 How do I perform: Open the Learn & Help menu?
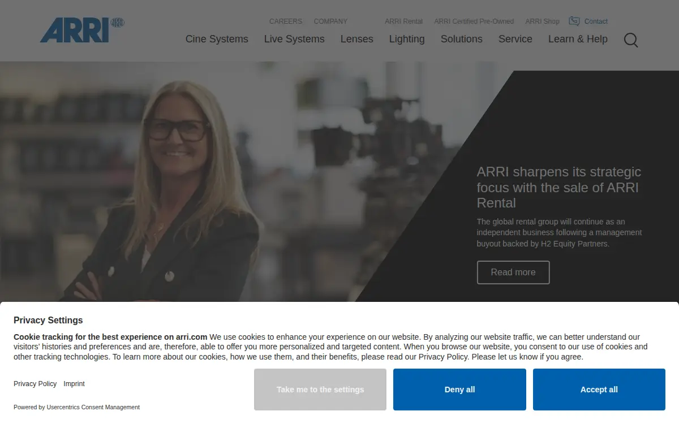pyautogui.click(x=578, y=39)
